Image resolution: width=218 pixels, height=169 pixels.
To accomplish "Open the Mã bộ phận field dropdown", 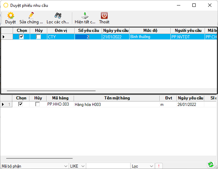I will [65, 166].
